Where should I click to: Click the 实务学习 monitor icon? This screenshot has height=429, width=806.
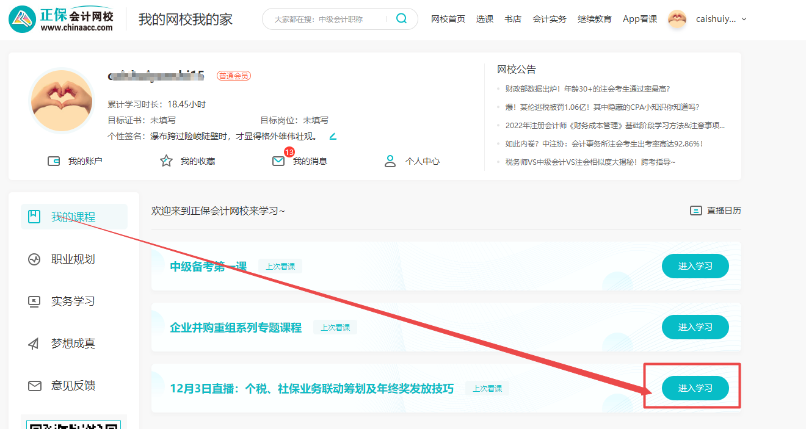pyautogui.click(x=34, y=301)
